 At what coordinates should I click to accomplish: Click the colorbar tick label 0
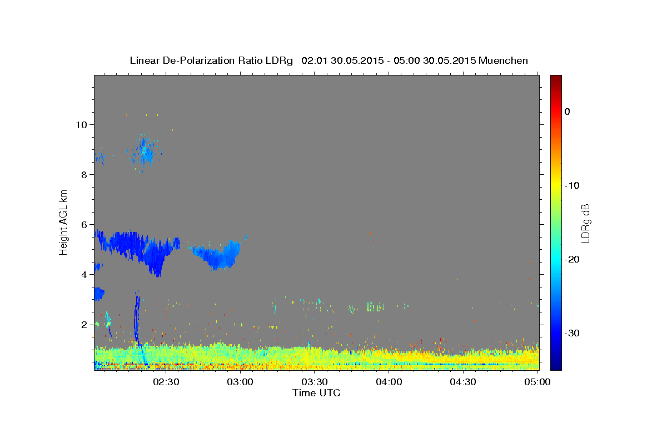coord(567,112)
